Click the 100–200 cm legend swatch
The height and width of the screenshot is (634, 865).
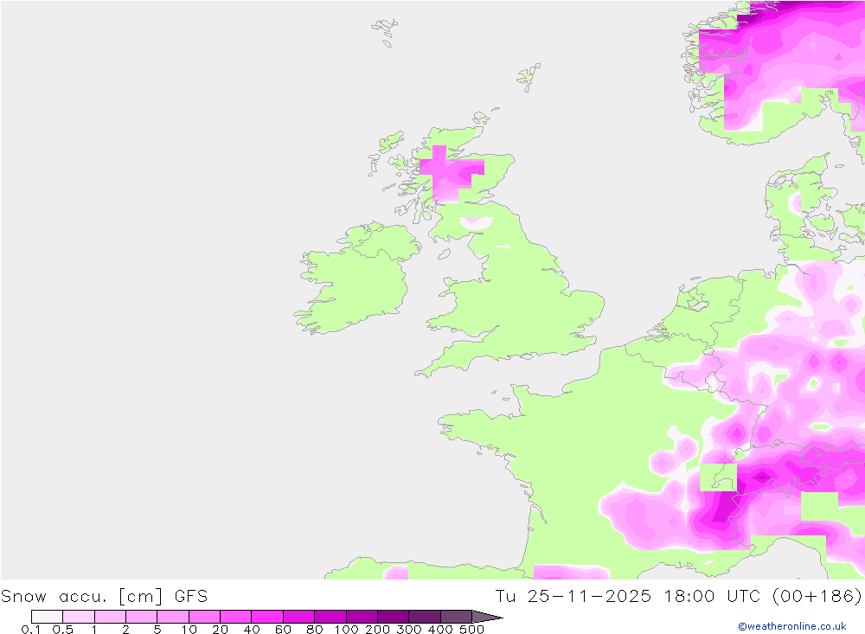click(362, 617)
